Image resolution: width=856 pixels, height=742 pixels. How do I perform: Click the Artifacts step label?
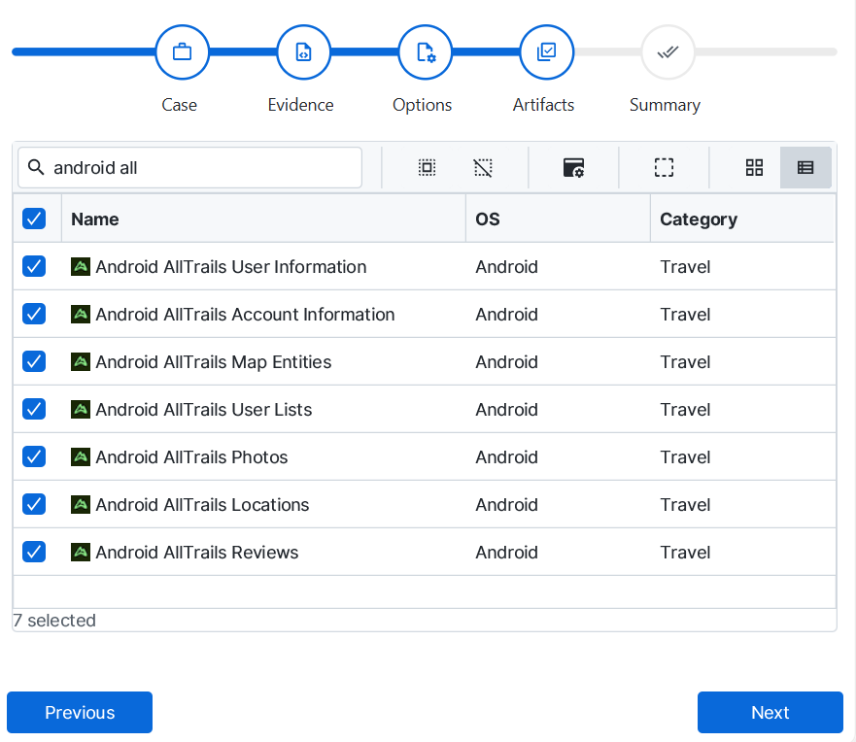(543, 105)
